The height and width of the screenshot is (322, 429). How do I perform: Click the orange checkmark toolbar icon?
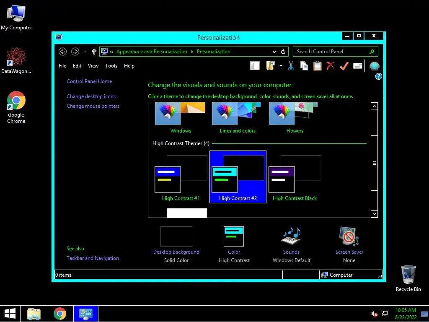tap(344, 66)
